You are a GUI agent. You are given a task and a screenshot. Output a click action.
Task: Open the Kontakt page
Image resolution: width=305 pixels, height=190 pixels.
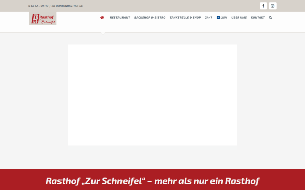[x=258, y=18]
